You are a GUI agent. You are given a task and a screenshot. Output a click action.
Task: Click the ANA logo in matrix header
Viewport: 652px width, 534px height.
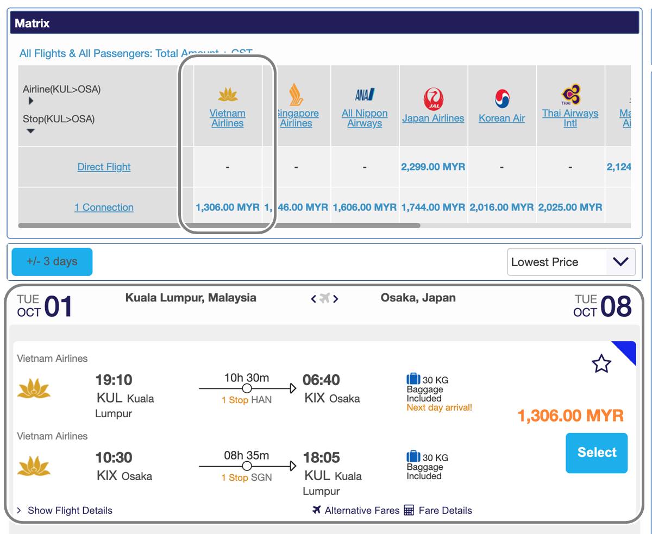(x=365, y=95)
